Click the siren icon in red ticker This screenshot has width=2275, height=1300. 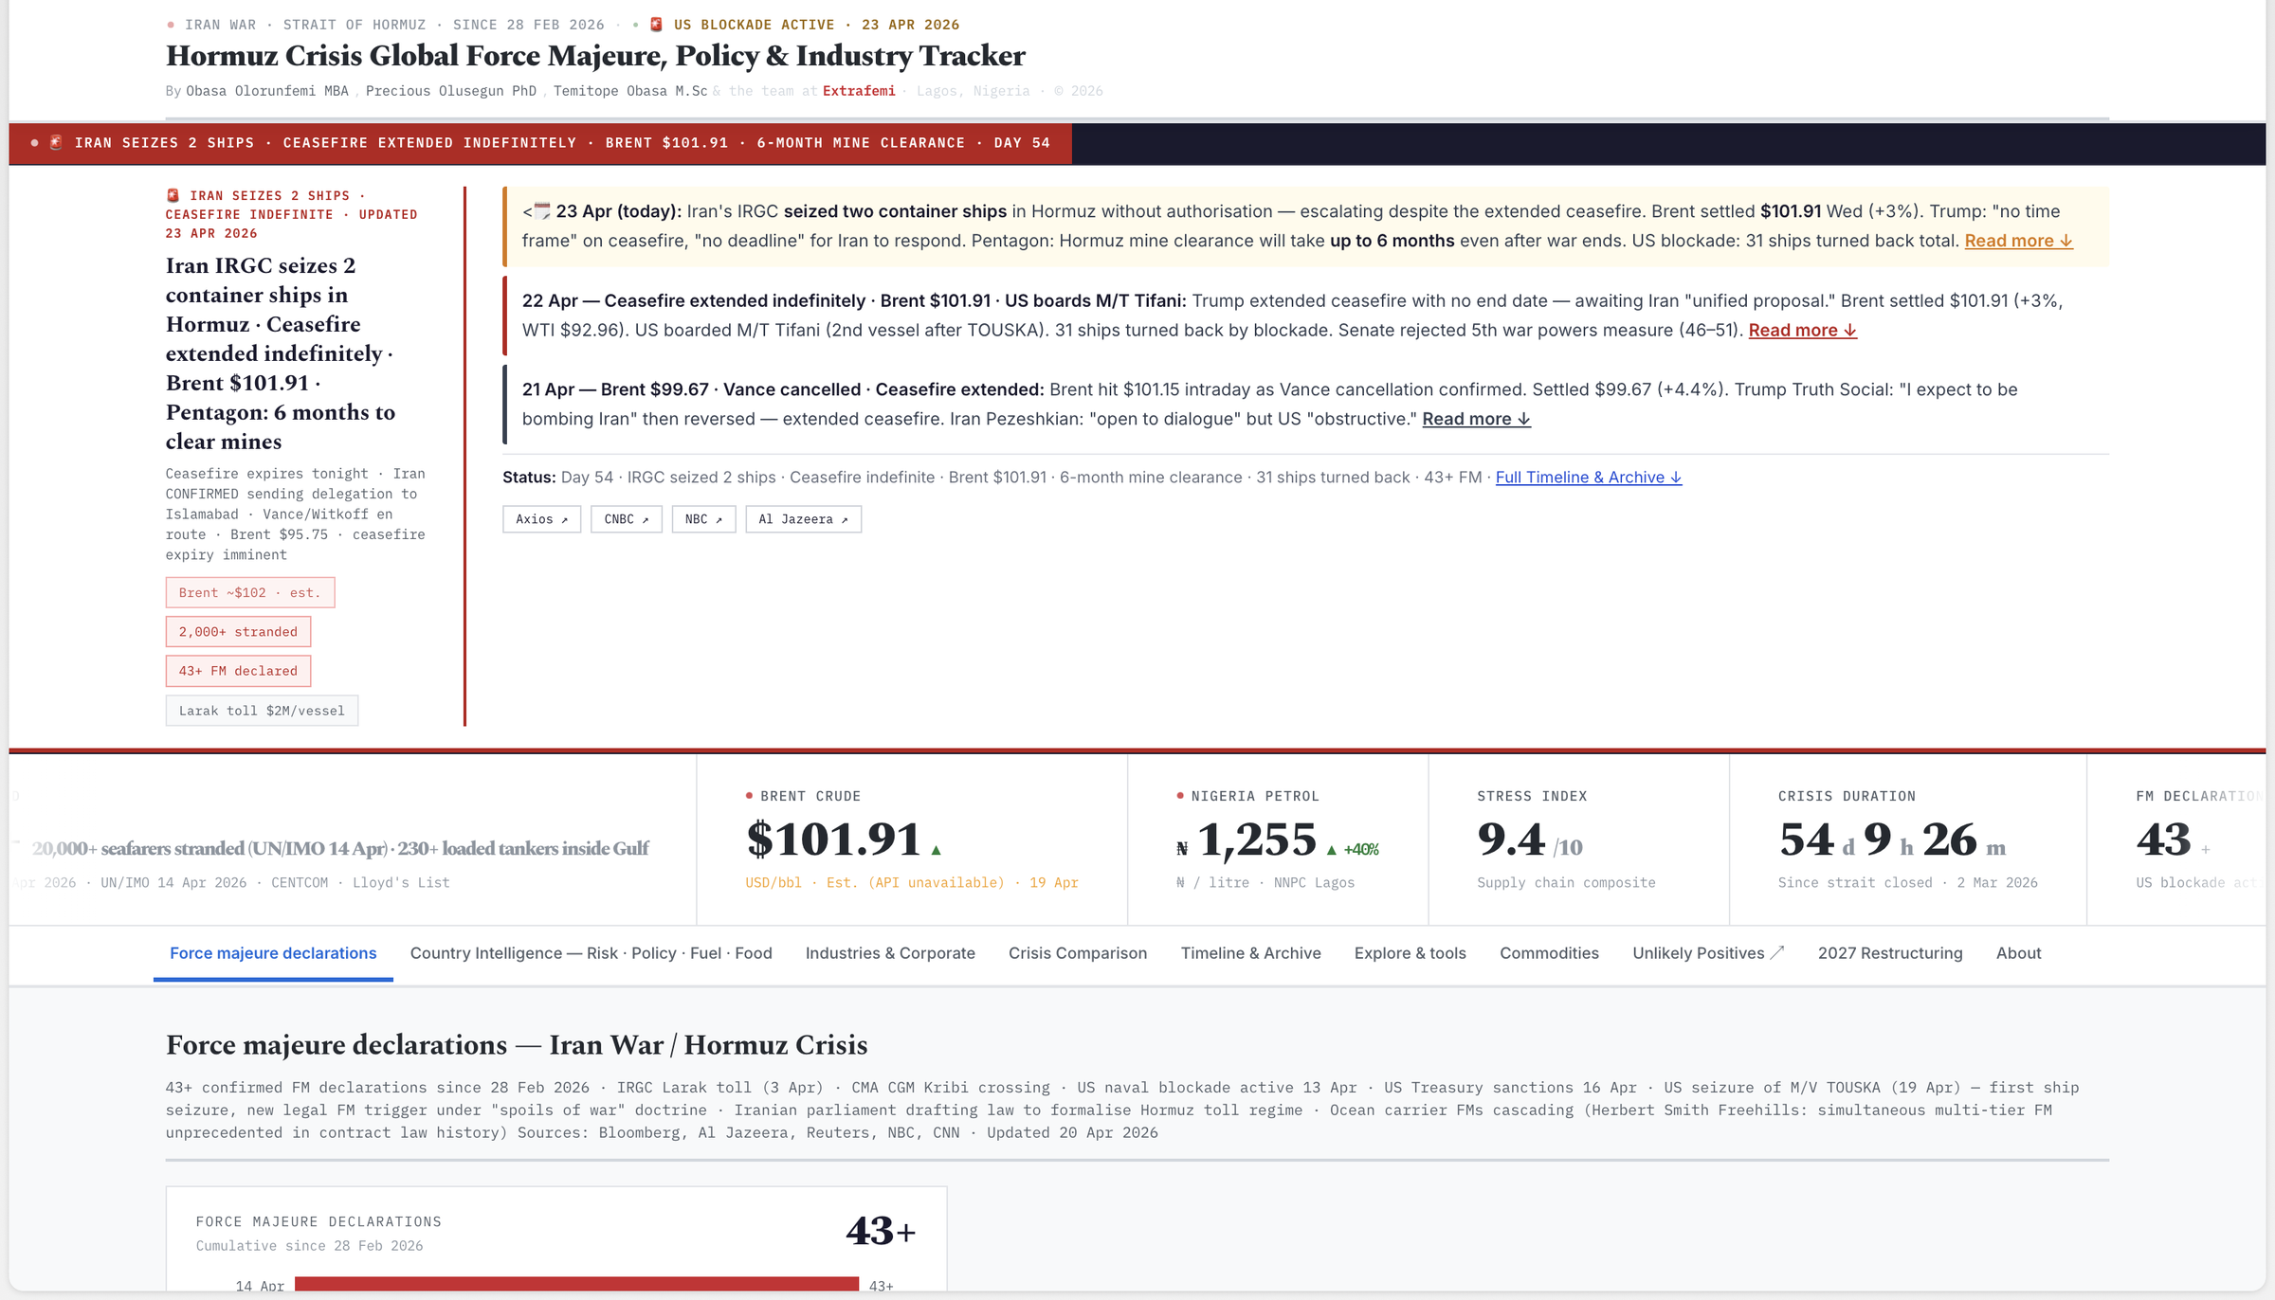pyautogui.click(x=57, y=143)
